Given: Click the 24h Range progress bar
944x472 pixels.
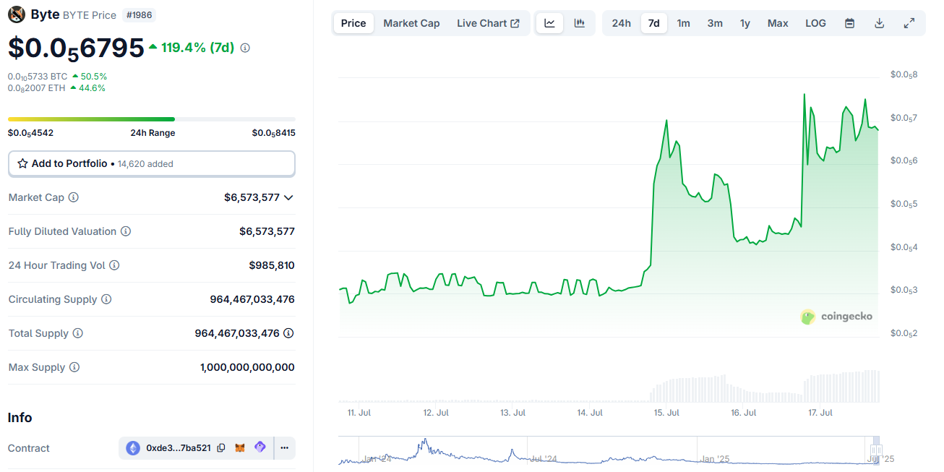Looking at the screenshot, I should point(152,119).
